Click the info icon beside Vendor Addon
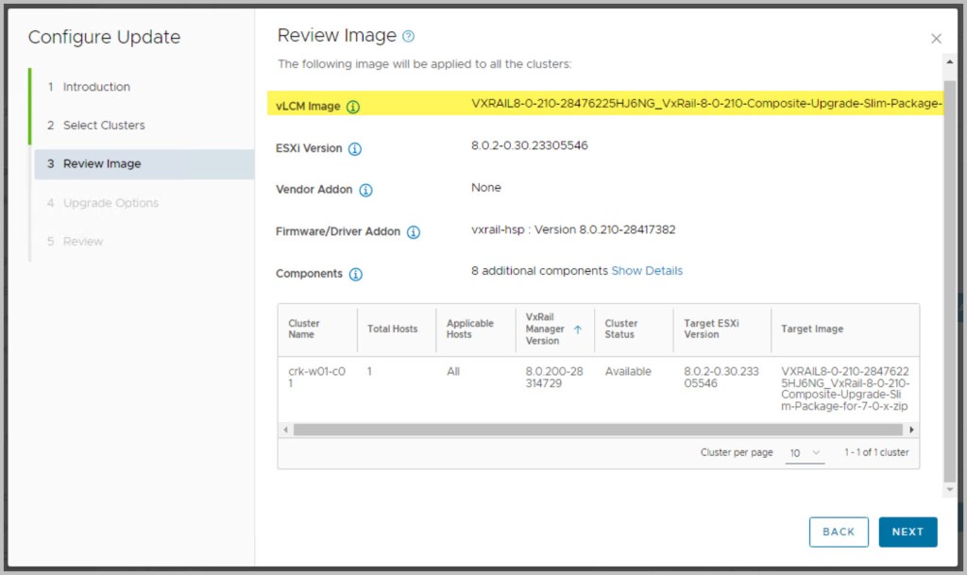This screenshot has height=575, width=967. [x=365, y=190]
